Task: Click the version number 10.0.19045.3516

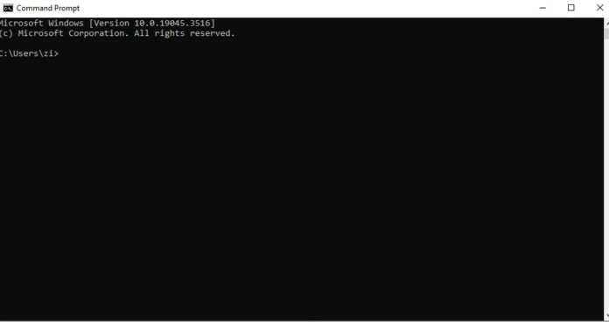Action: pyautogui.click(x=172, y=24)
